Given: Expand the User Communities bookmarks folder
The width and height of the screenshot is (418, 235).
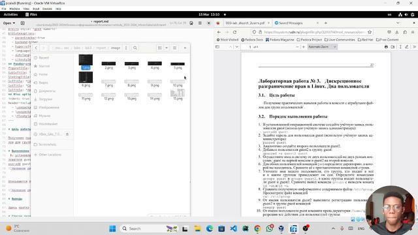Looking at the screenshot, I should click(x=340, y=40).
